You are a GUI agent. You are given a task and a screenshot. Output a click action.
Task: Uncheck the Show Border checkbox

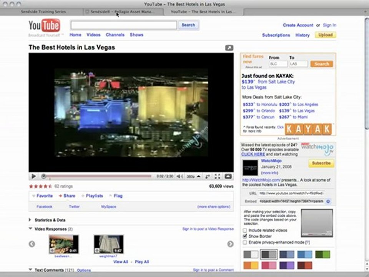pos(245,236)
